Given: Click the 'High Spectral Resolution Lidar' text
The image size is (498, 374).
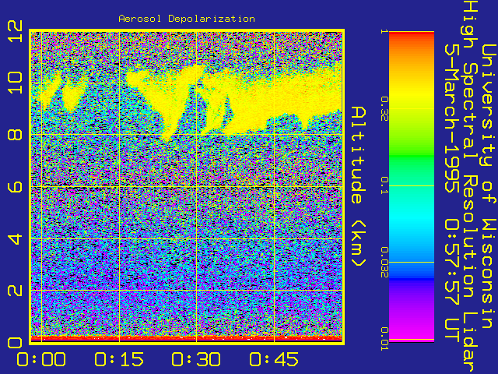Looking at the screenshot, I should [470, 187].
